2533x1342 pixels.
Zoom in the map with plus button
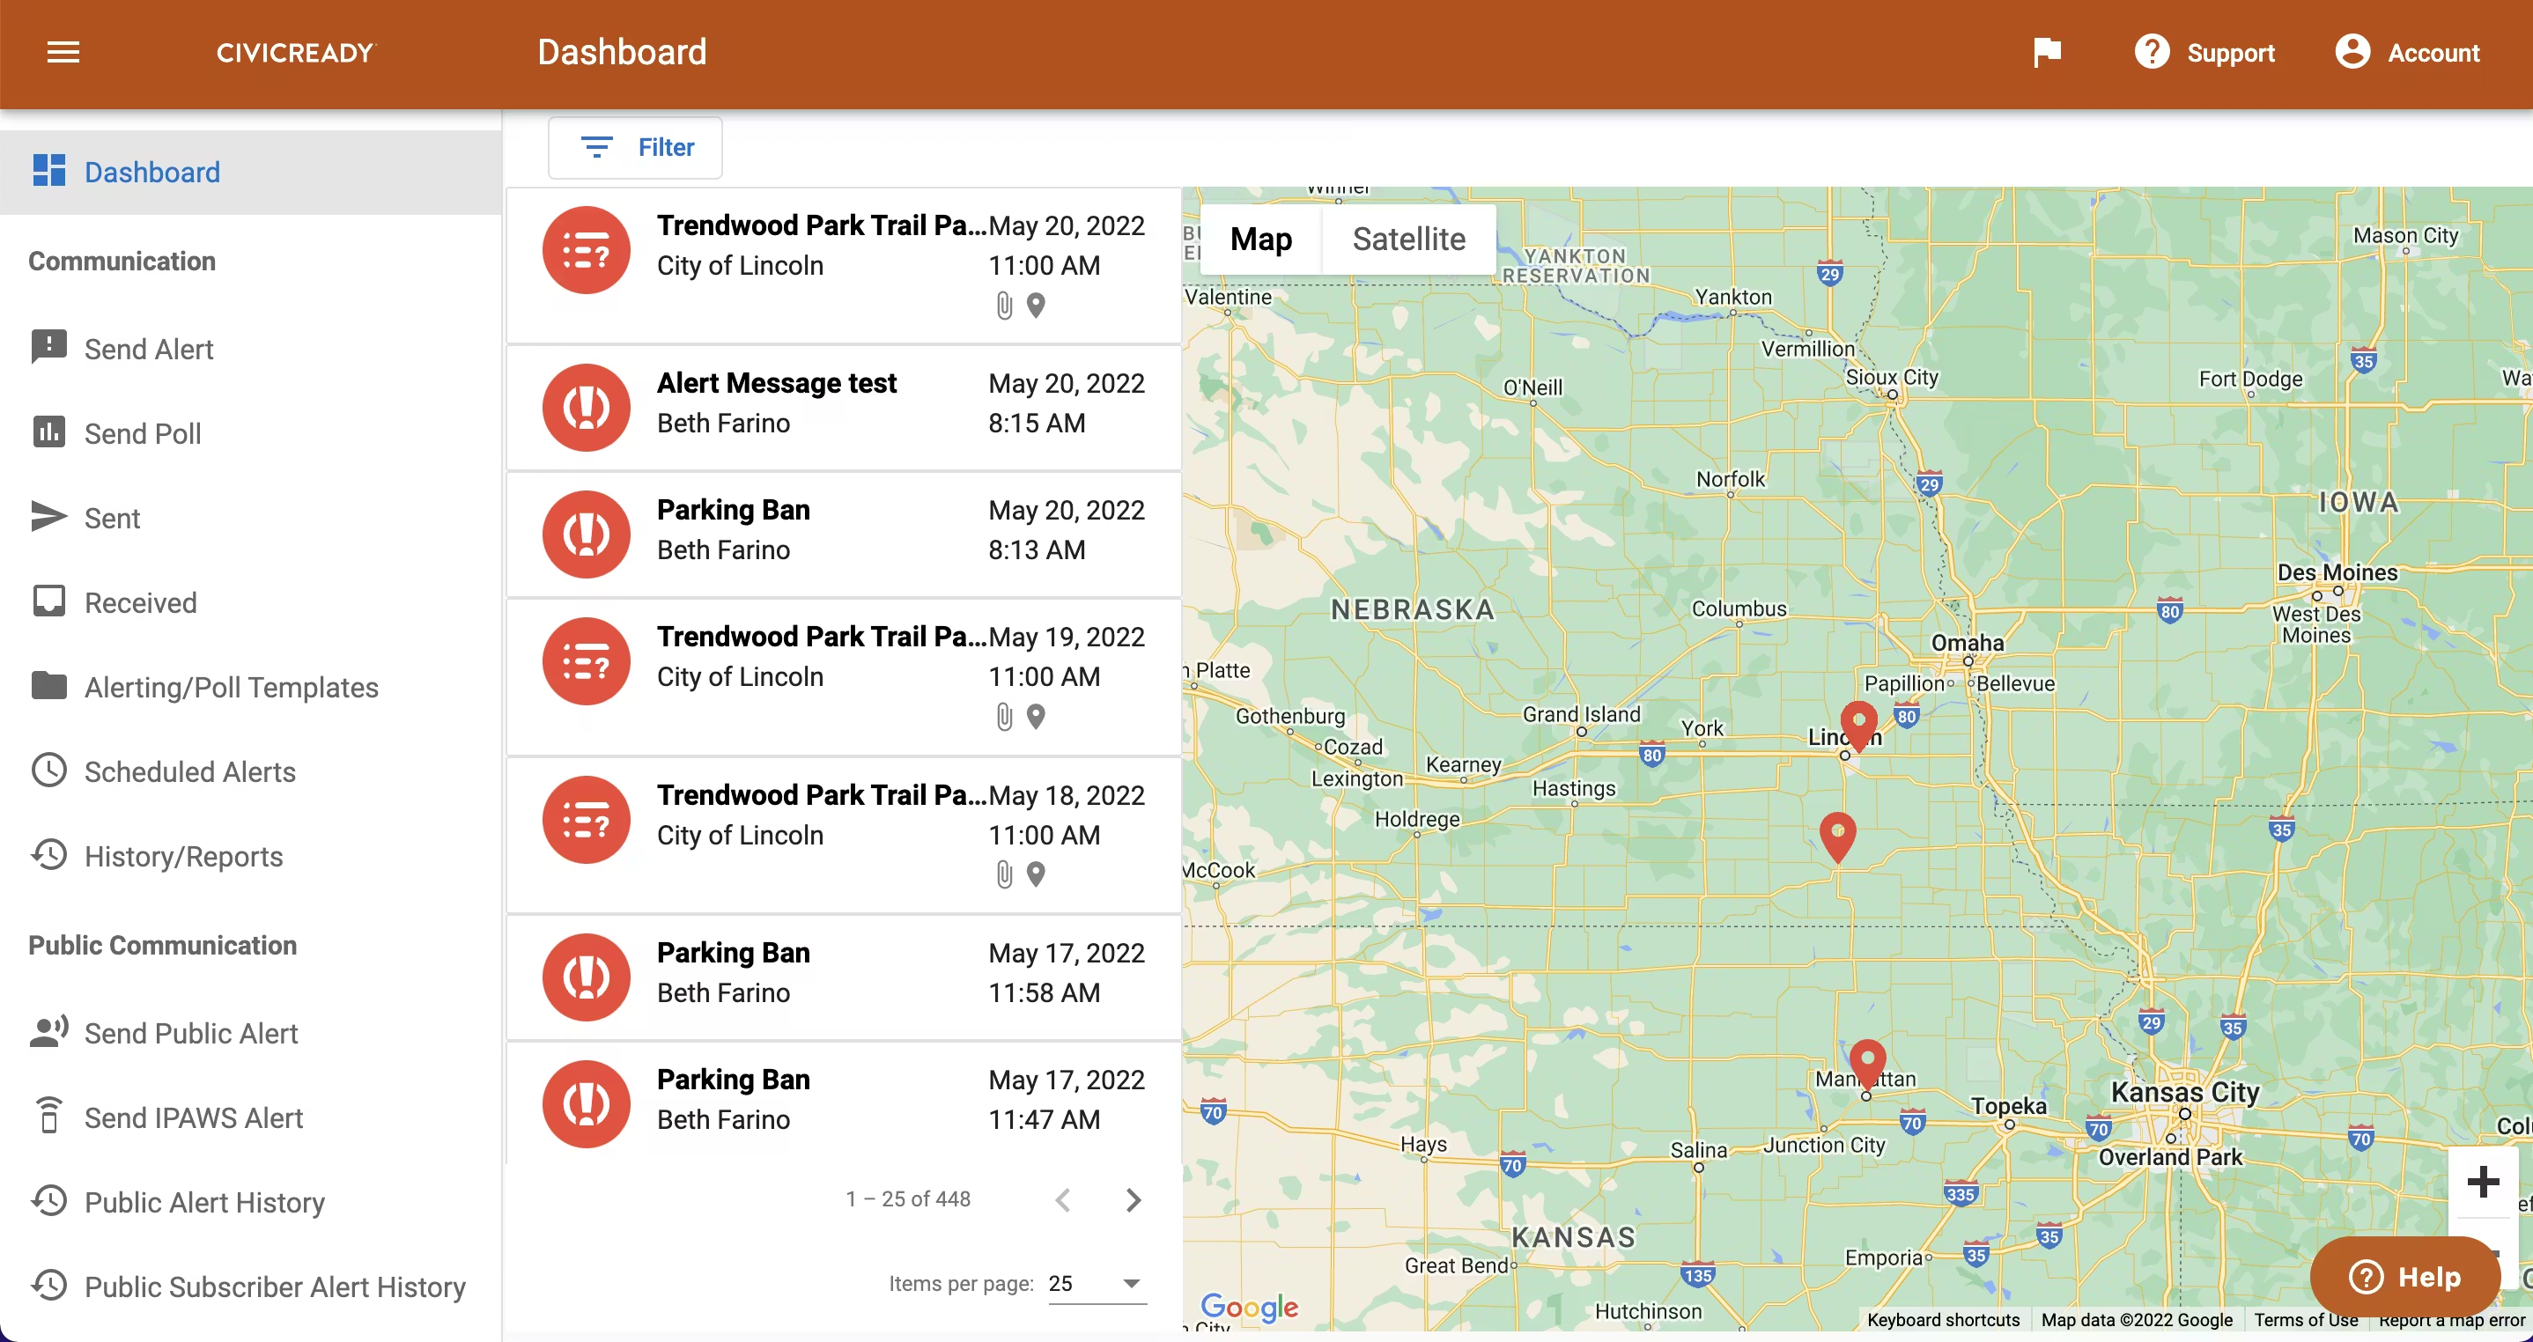[x=2482, y=1181]
